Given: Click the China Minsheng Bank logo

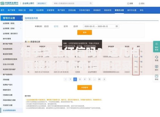Looking at the screenshot, I should [9, 3].
